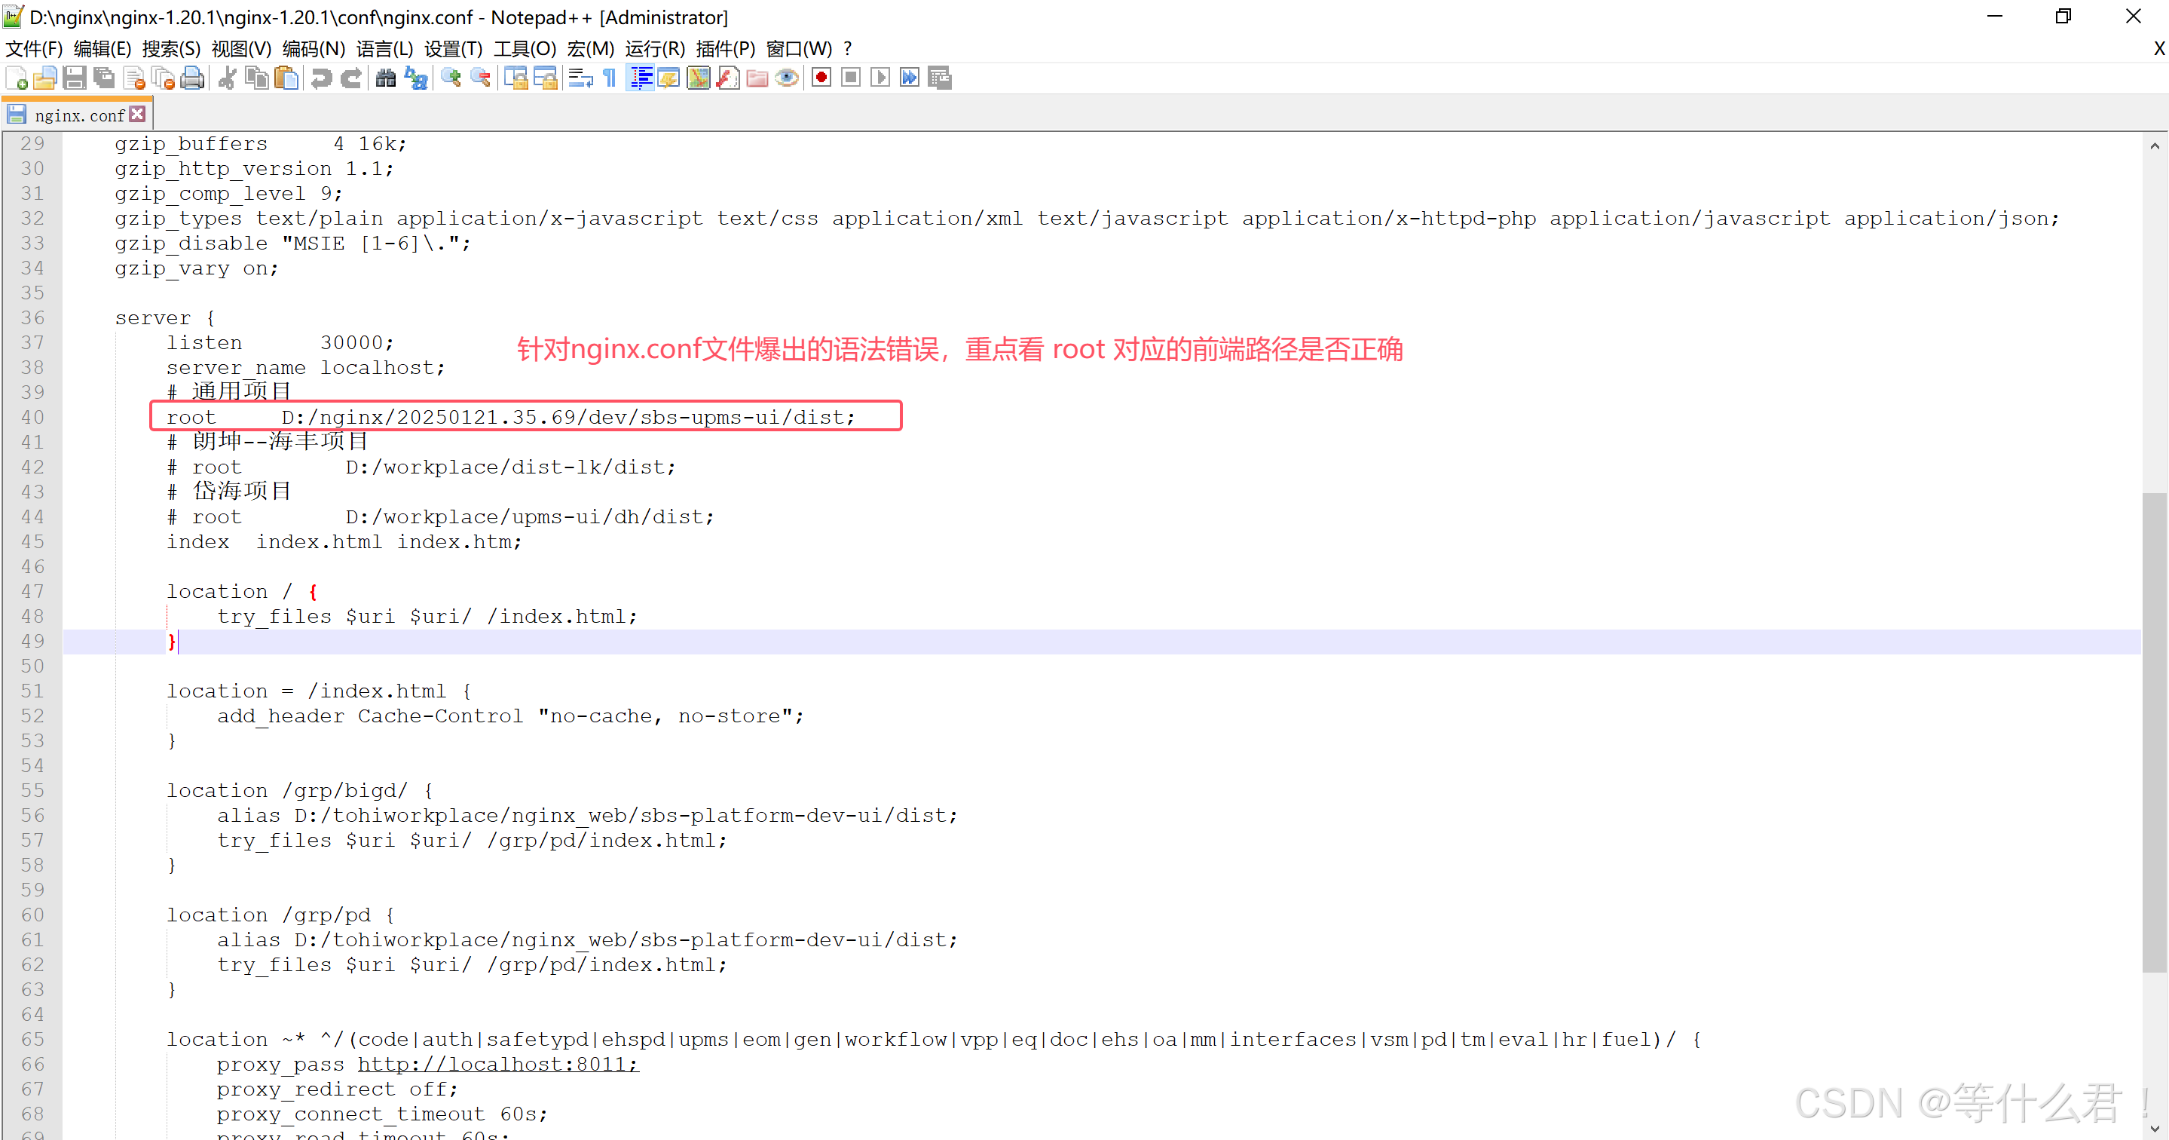Image resolution: width=2169 pixels, height=1140 pixels.
Task: Click line number 40 in the margin
Action: point(32,417)
